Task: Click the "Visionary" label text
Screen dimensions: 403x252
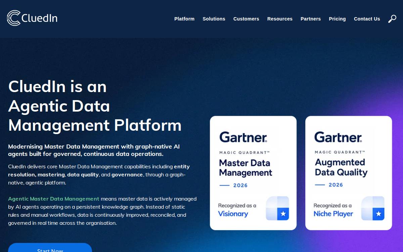Action: point(233,214)
